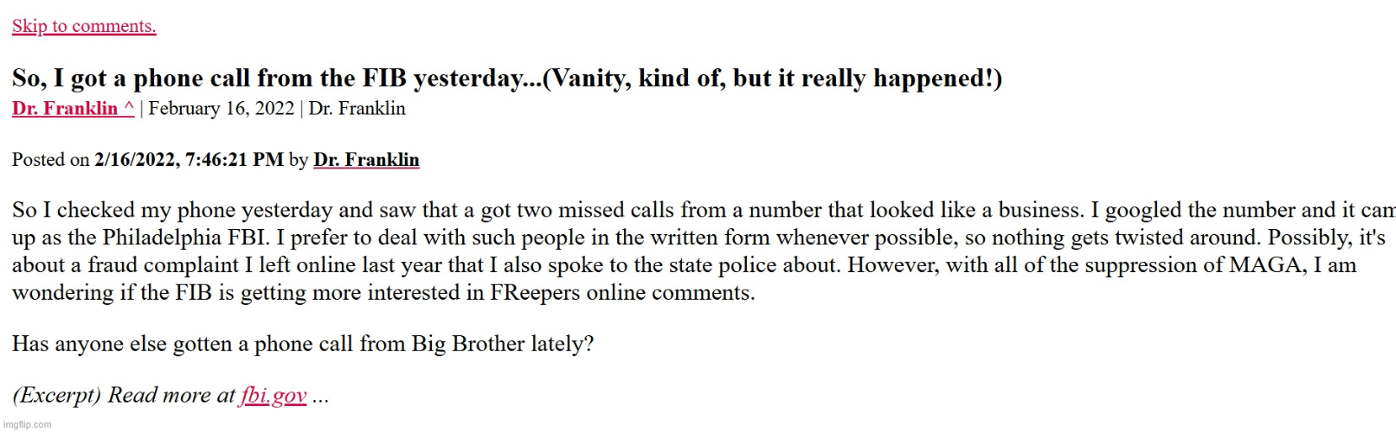Click the "Skip to comments." link
Viewport: 1396px width, 432px height.
tap(84, 26)
